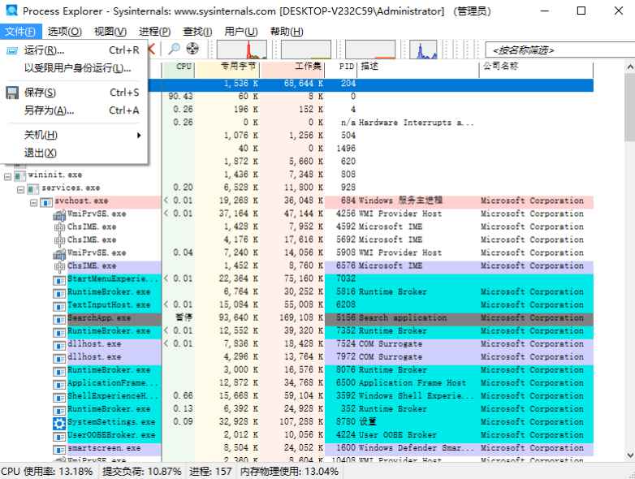Click the wininit.exe process icon

click(x=19, y=176)
